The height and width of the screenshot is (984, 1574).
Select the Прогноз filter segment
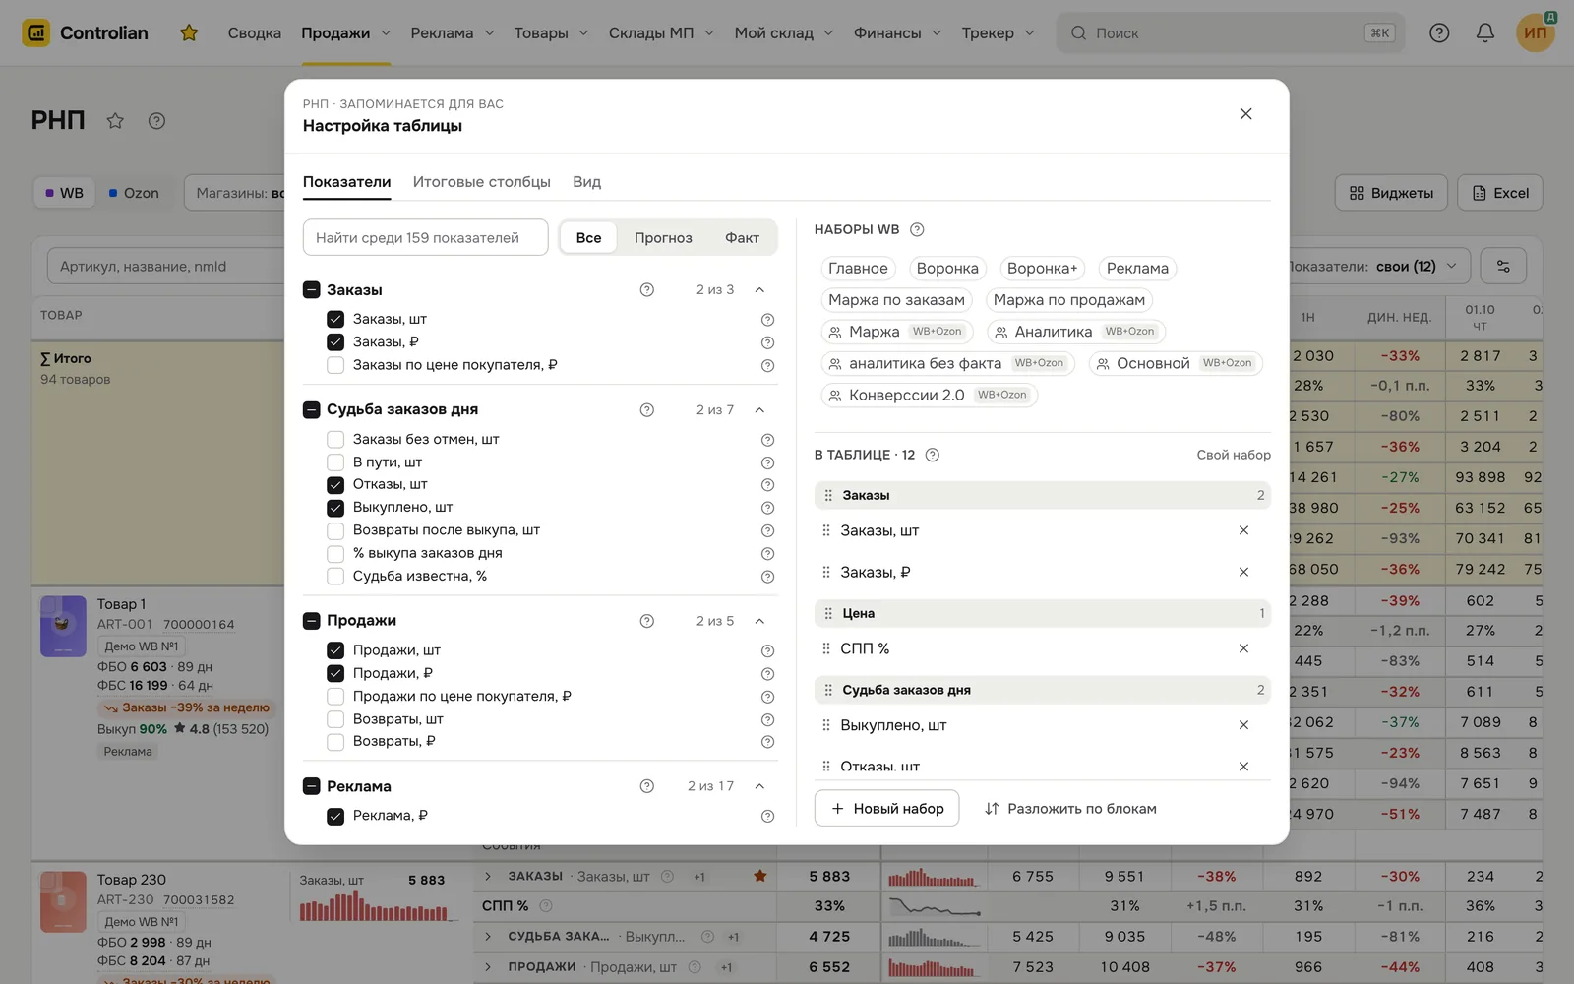(663, 238)
